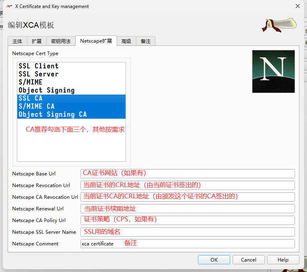This screenshot has width=307, height=272.
Task: Toggle the S/MIME cert type entry
Action: (31, 82)
